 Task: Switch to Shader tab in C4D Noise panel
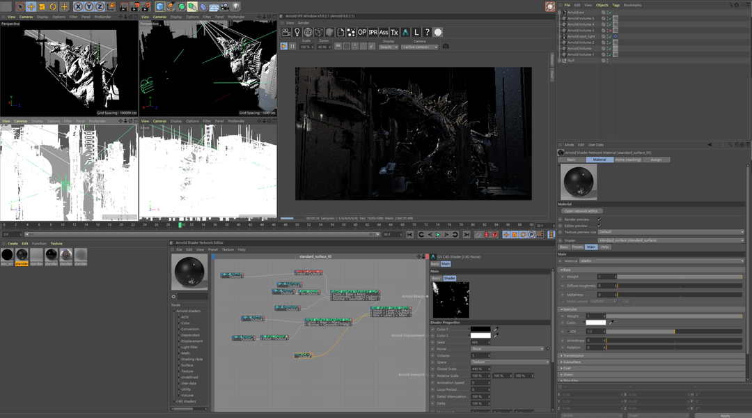[x=449, y=279]
